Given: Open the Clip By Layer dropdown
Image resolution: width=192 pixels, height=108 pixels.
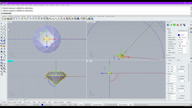Looking at the screenshot, I should 183,50.
